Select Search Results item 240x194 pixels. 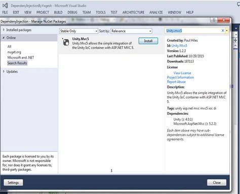[x=17, y=63]
